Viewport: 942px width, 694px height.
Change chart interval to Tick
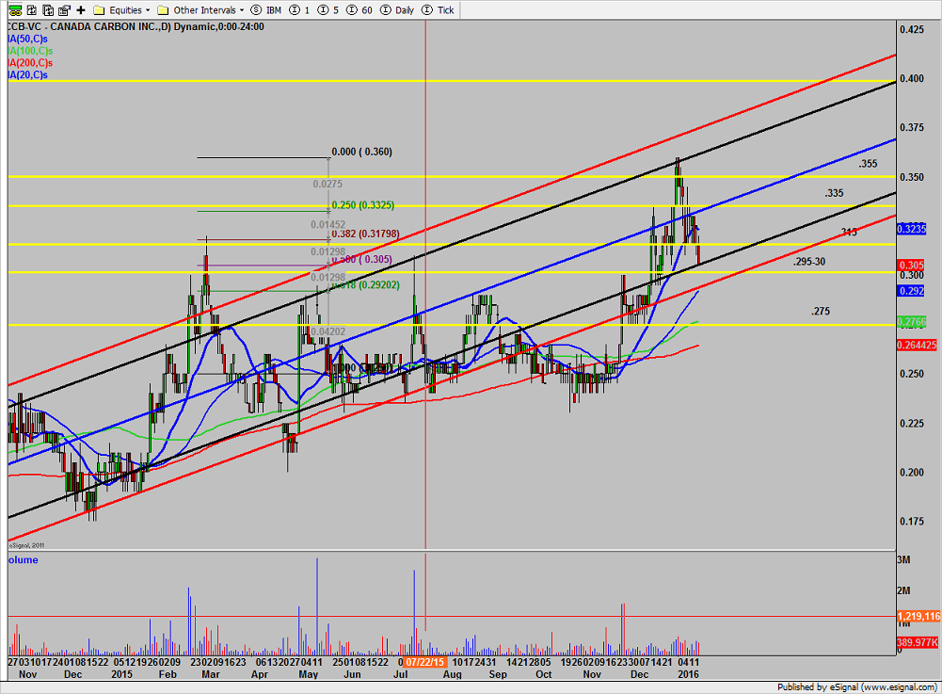pyautogui.click(x=439, y=10)
